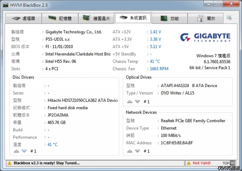
Task: Show previous disc drive with up arrow
Action: pyautogui.click(x=16, y=151)
